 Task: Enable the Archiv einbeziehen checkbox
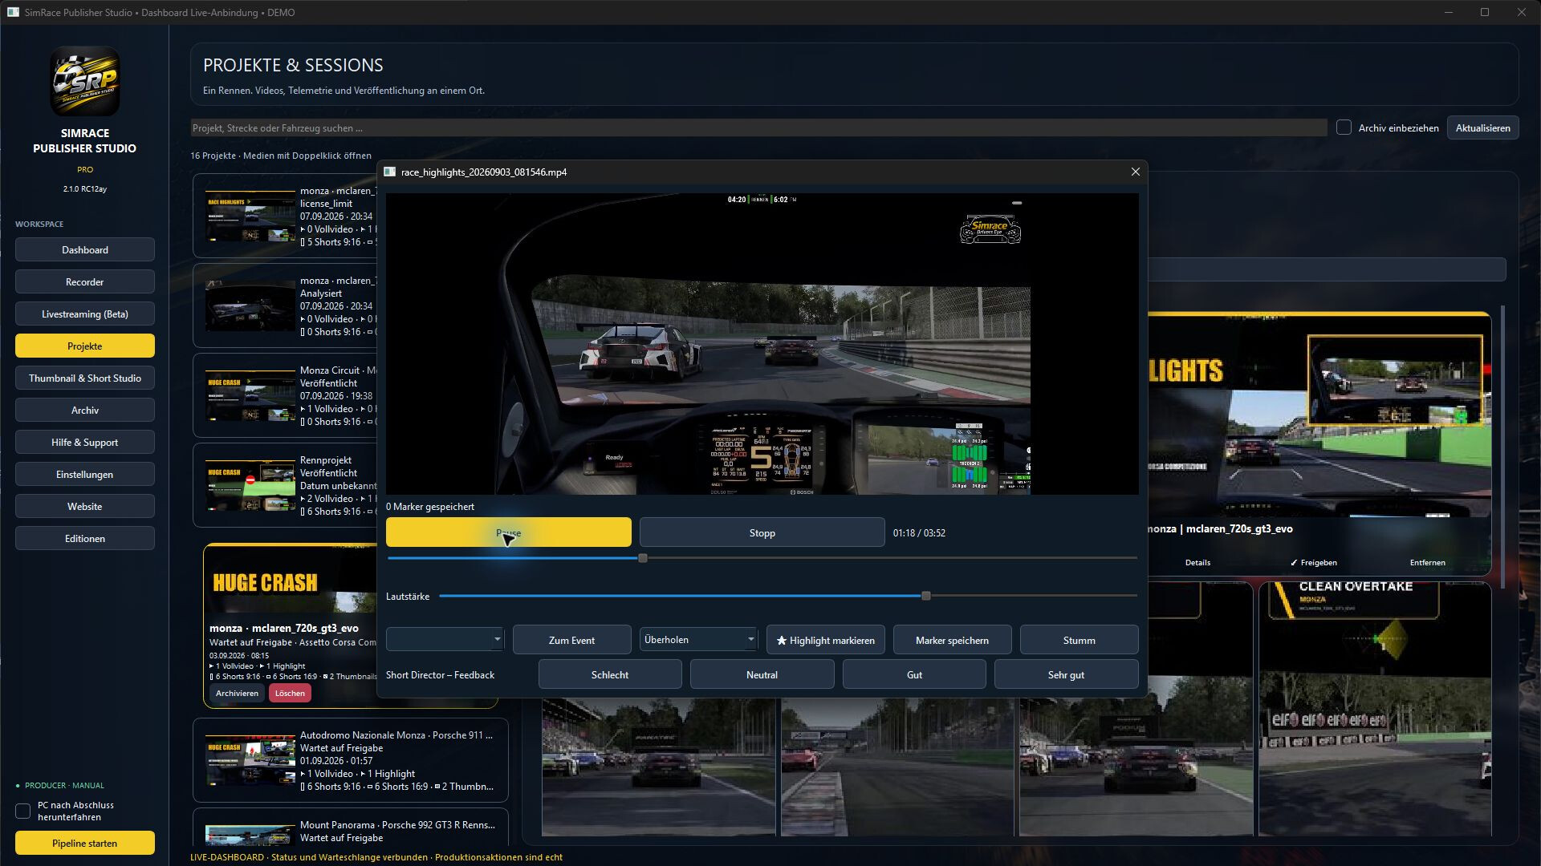(x=1344, y=127)
